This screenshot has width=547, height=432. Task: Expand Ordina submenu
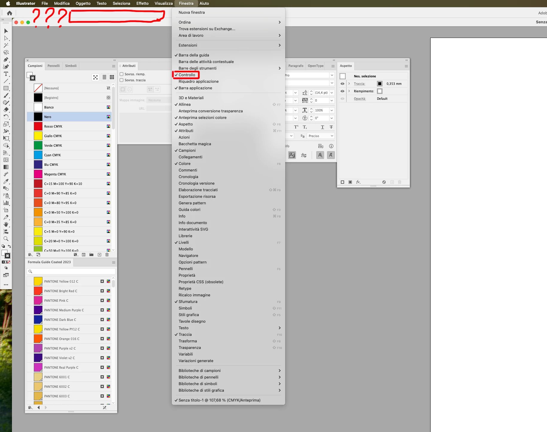(x=228, y=22)
